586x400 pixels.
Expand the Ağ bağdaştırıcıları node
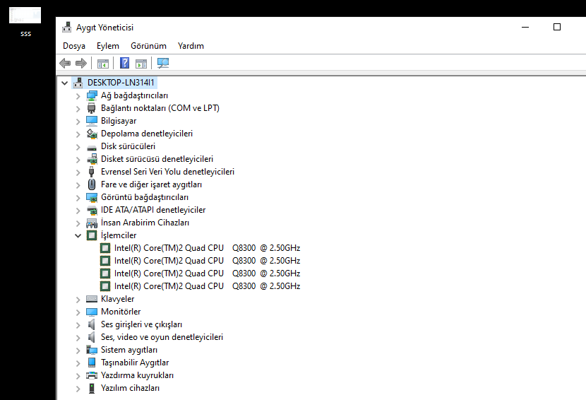pyautogui.click(x=78, y=96)
